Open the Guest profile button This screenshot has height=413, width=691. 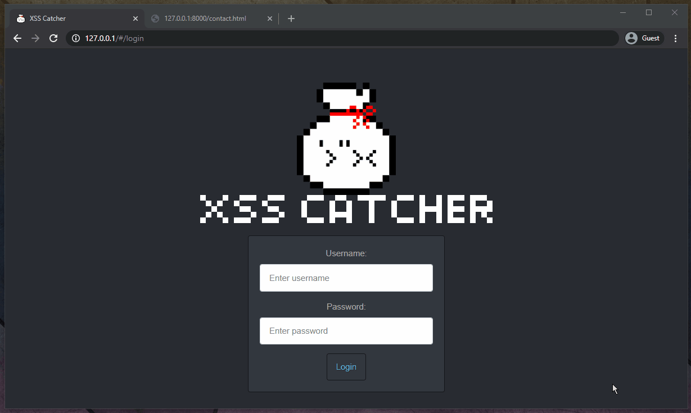[644, 38]
